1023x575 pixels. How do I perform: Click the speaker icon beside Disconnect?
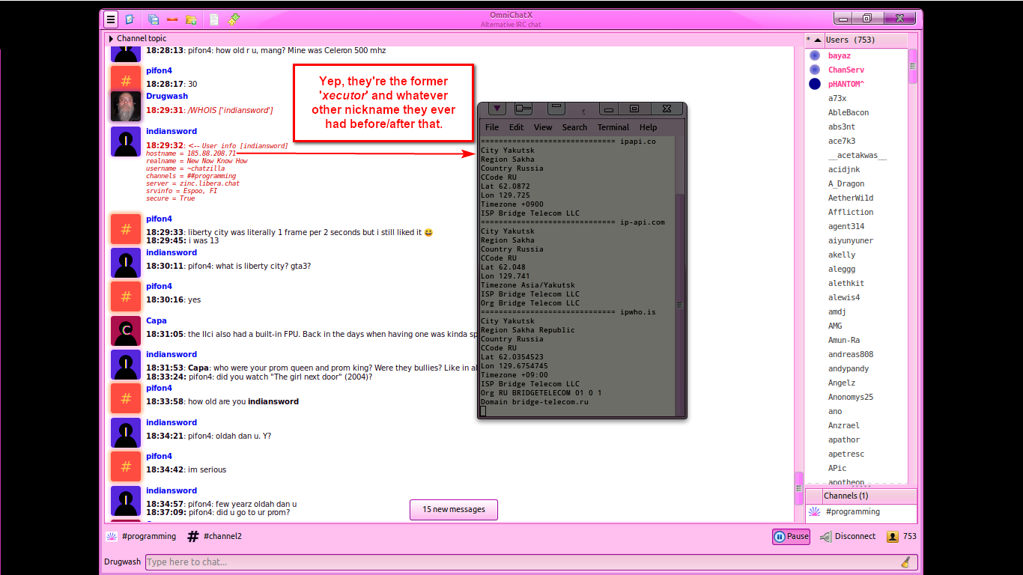click(x=825, y=537)
